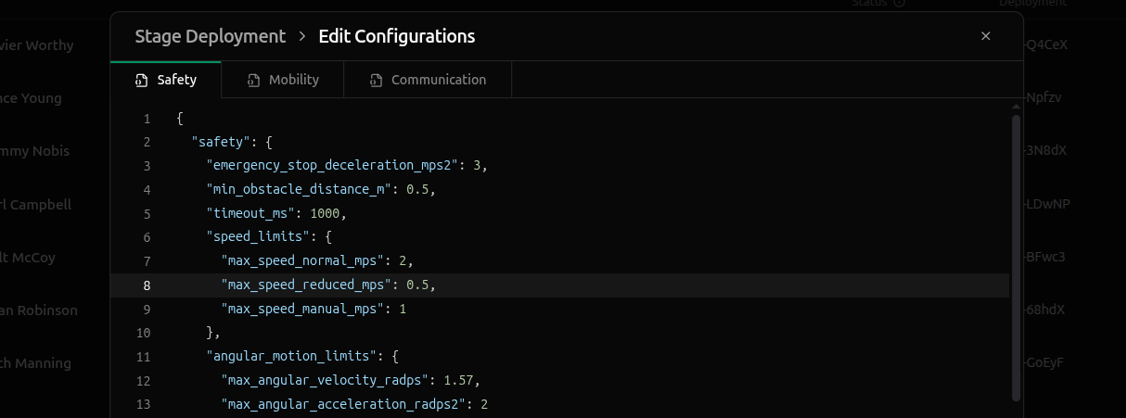Image resolution: width=1126 pixels, height=418 pixels.
Task: Click the Mobility tab file icon
Action: 252,81
